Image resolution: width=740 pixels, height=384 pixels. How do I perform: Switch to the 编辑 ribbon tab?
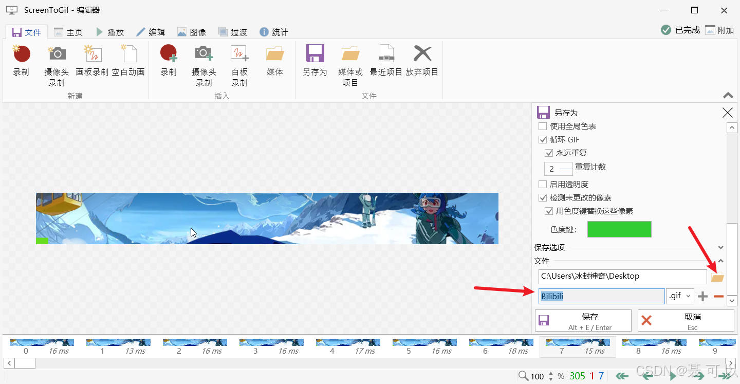click(x=151, y=32)
